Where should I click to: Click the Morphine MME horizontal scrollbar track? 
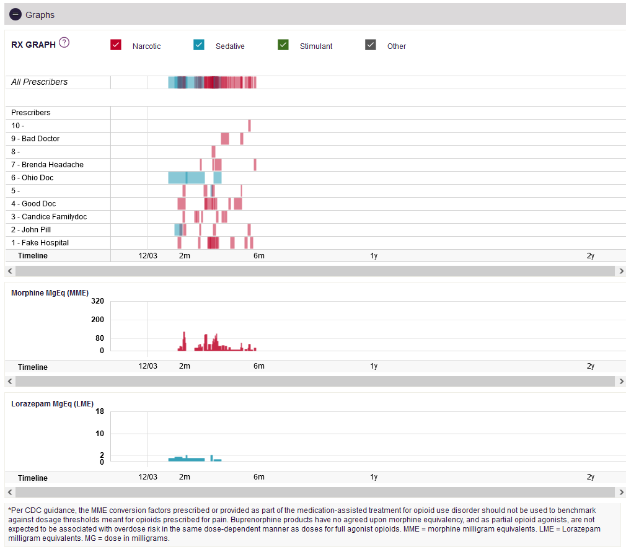coord(315,381)
